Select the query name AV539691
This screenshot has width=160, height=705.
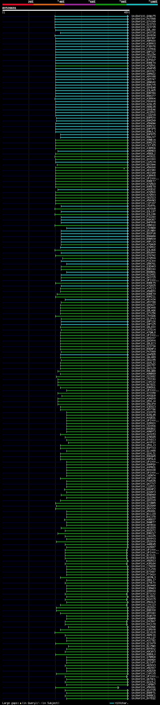9,8
